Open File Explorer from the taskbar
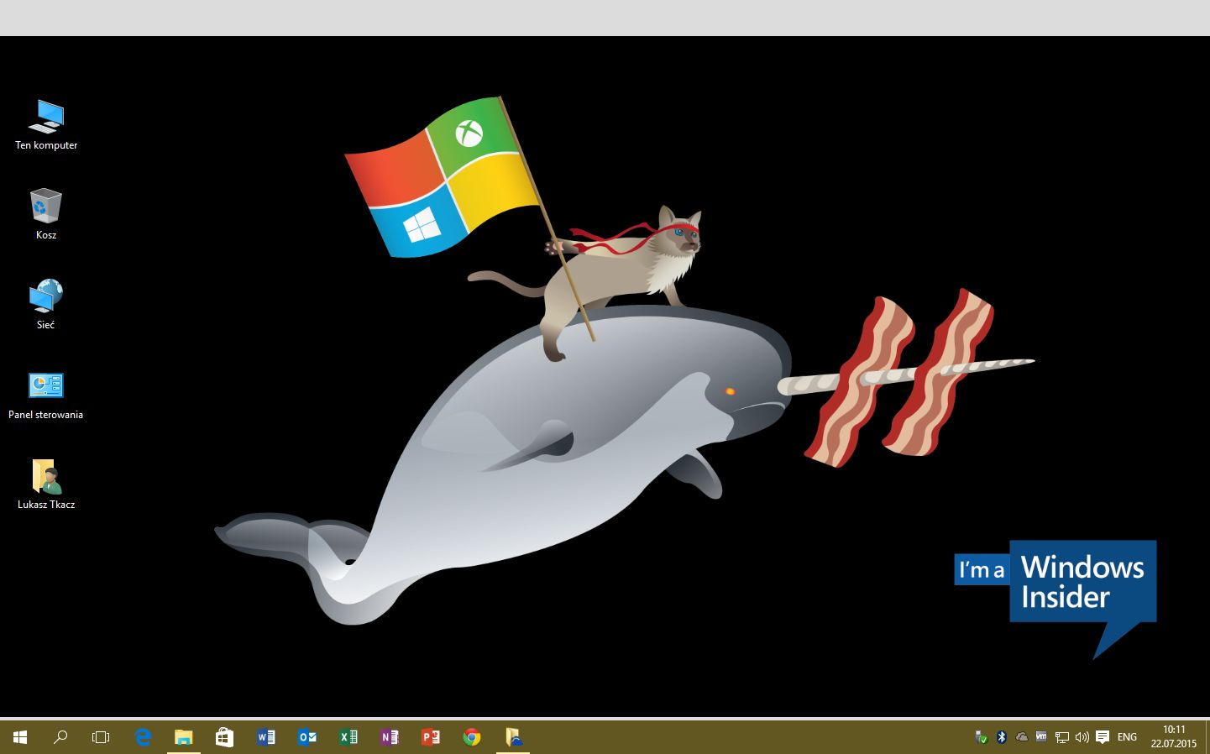 point(184,737)
